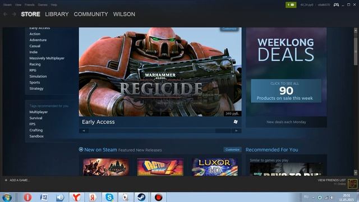Browse the Indie genre
The width and height of the screenshot is (359, 202).
(x=34, y=52)
